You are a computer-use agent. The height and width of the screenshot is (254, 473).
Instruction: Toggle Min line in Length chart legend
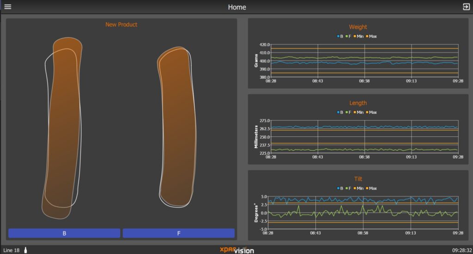358,112
